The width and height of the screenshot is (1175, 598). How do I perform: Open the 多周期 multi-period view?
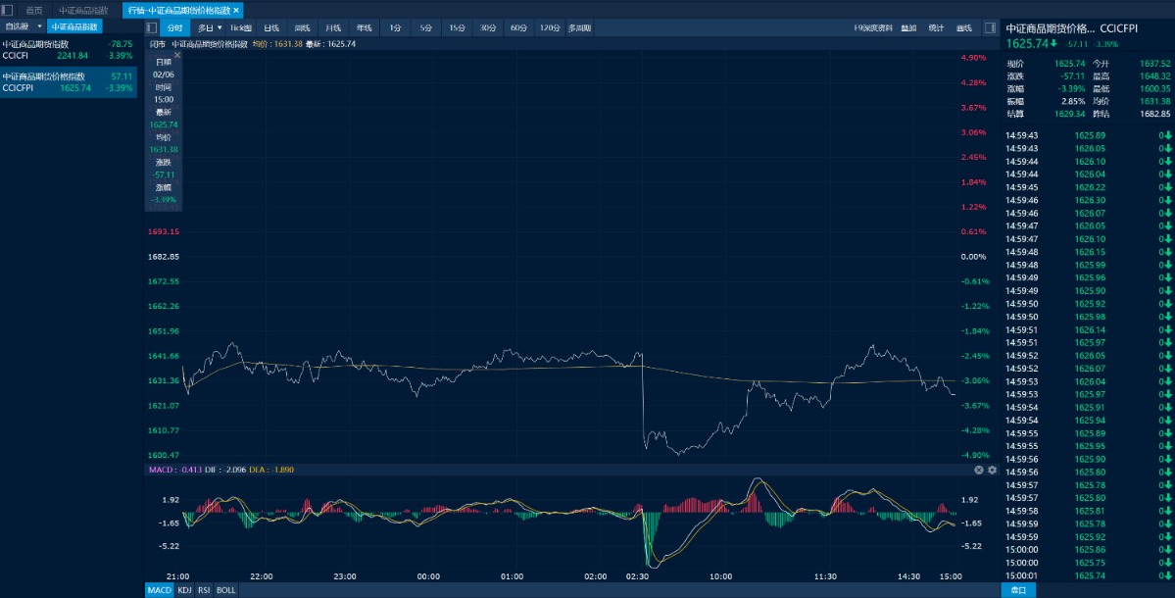579,27
